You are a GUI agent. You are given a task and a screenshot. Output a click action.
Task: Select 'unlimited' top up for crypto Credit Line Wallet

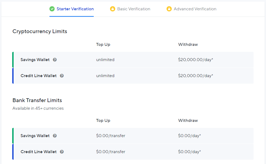pyautogui.click(x=105, y=76)
